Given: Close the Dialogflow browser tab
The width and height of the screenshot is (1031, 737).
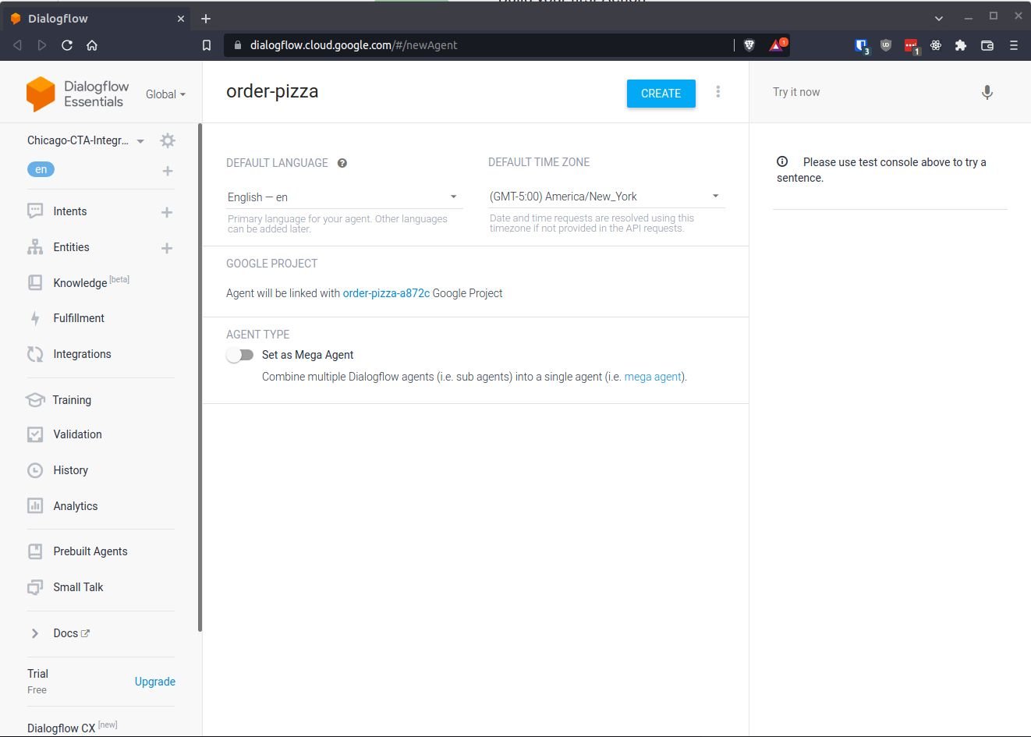Looking at the screenshot, I should coord(181,19).
